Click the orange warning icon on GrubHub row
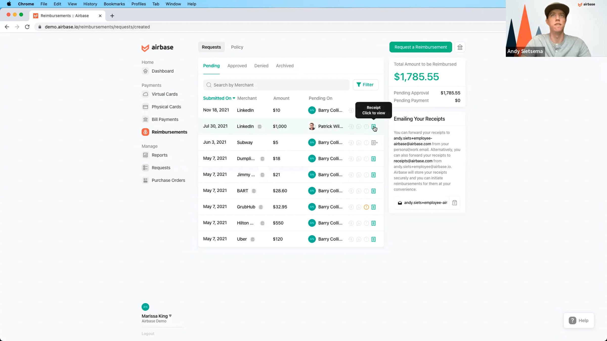 (366, 207)
